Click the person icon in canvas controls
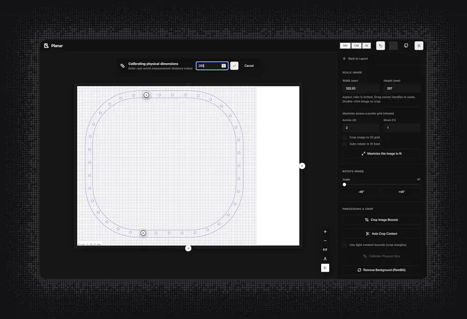The width and height of the screenshot is (467, 319). click(x=325, y=259)
